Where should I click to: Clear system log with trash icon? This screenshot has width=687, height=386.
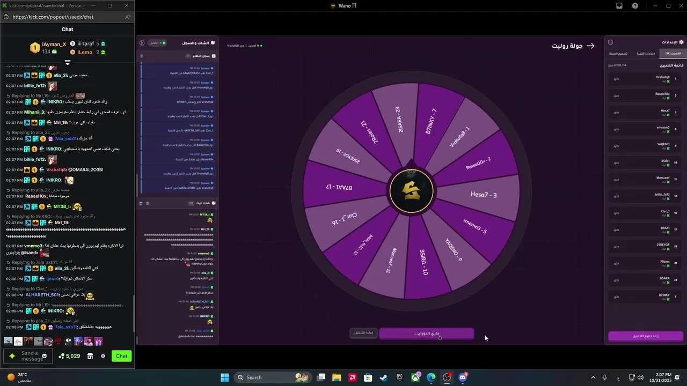click(x=142, y=56)
